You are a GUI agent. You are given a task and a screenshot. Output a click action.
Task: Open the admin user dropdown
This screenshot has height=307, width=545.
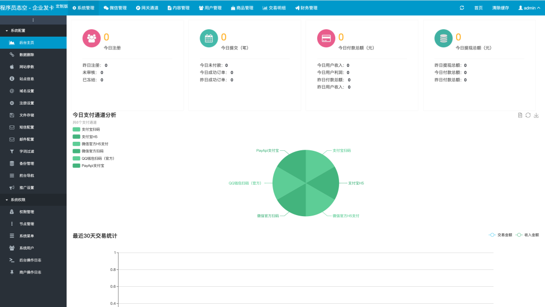pos(529,8)
